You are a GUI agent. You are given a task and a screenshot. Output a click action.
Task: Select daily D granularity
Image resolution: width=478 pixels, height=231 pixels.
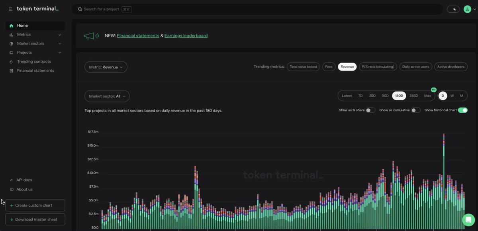click(443, 96)
